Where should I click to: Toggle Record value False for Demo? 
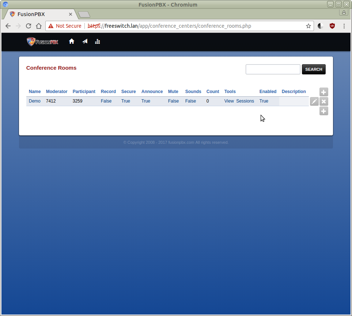pyautogui.click(x=106, y=101)
